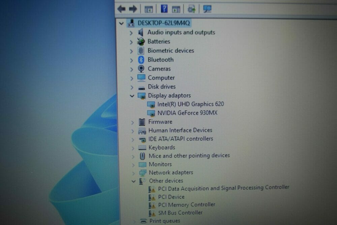Viewport: 337px width, 225px height.
Task: Click the Human Interface Devices icon
Action: click(x=142, y=131)
